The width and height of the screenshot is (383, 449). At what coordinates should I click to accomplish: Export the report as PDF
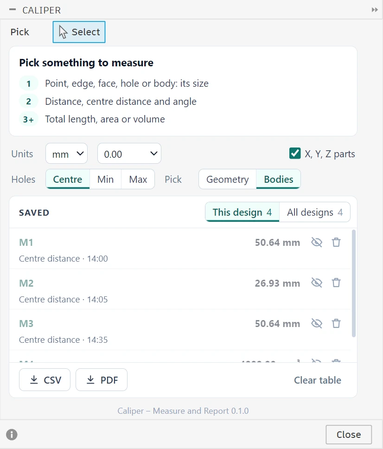tap(102, 380)
